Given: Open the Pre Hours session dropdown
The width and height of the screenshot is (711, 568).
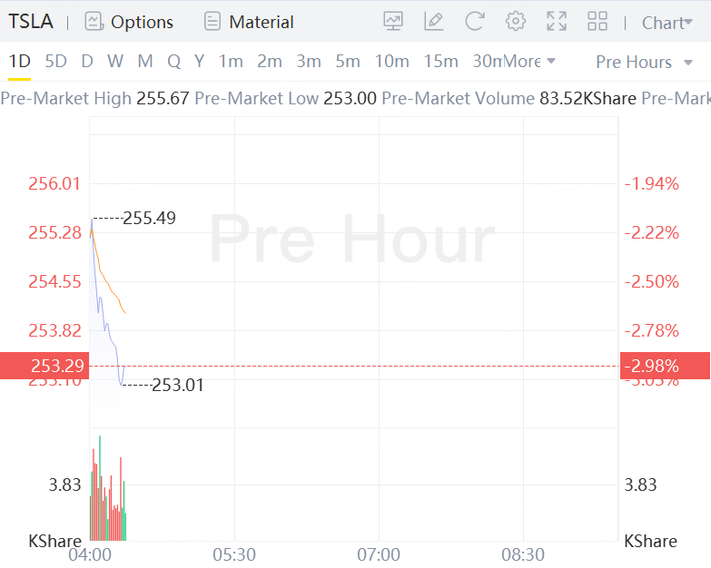Looking at the screenshot, I should [644, 62].
